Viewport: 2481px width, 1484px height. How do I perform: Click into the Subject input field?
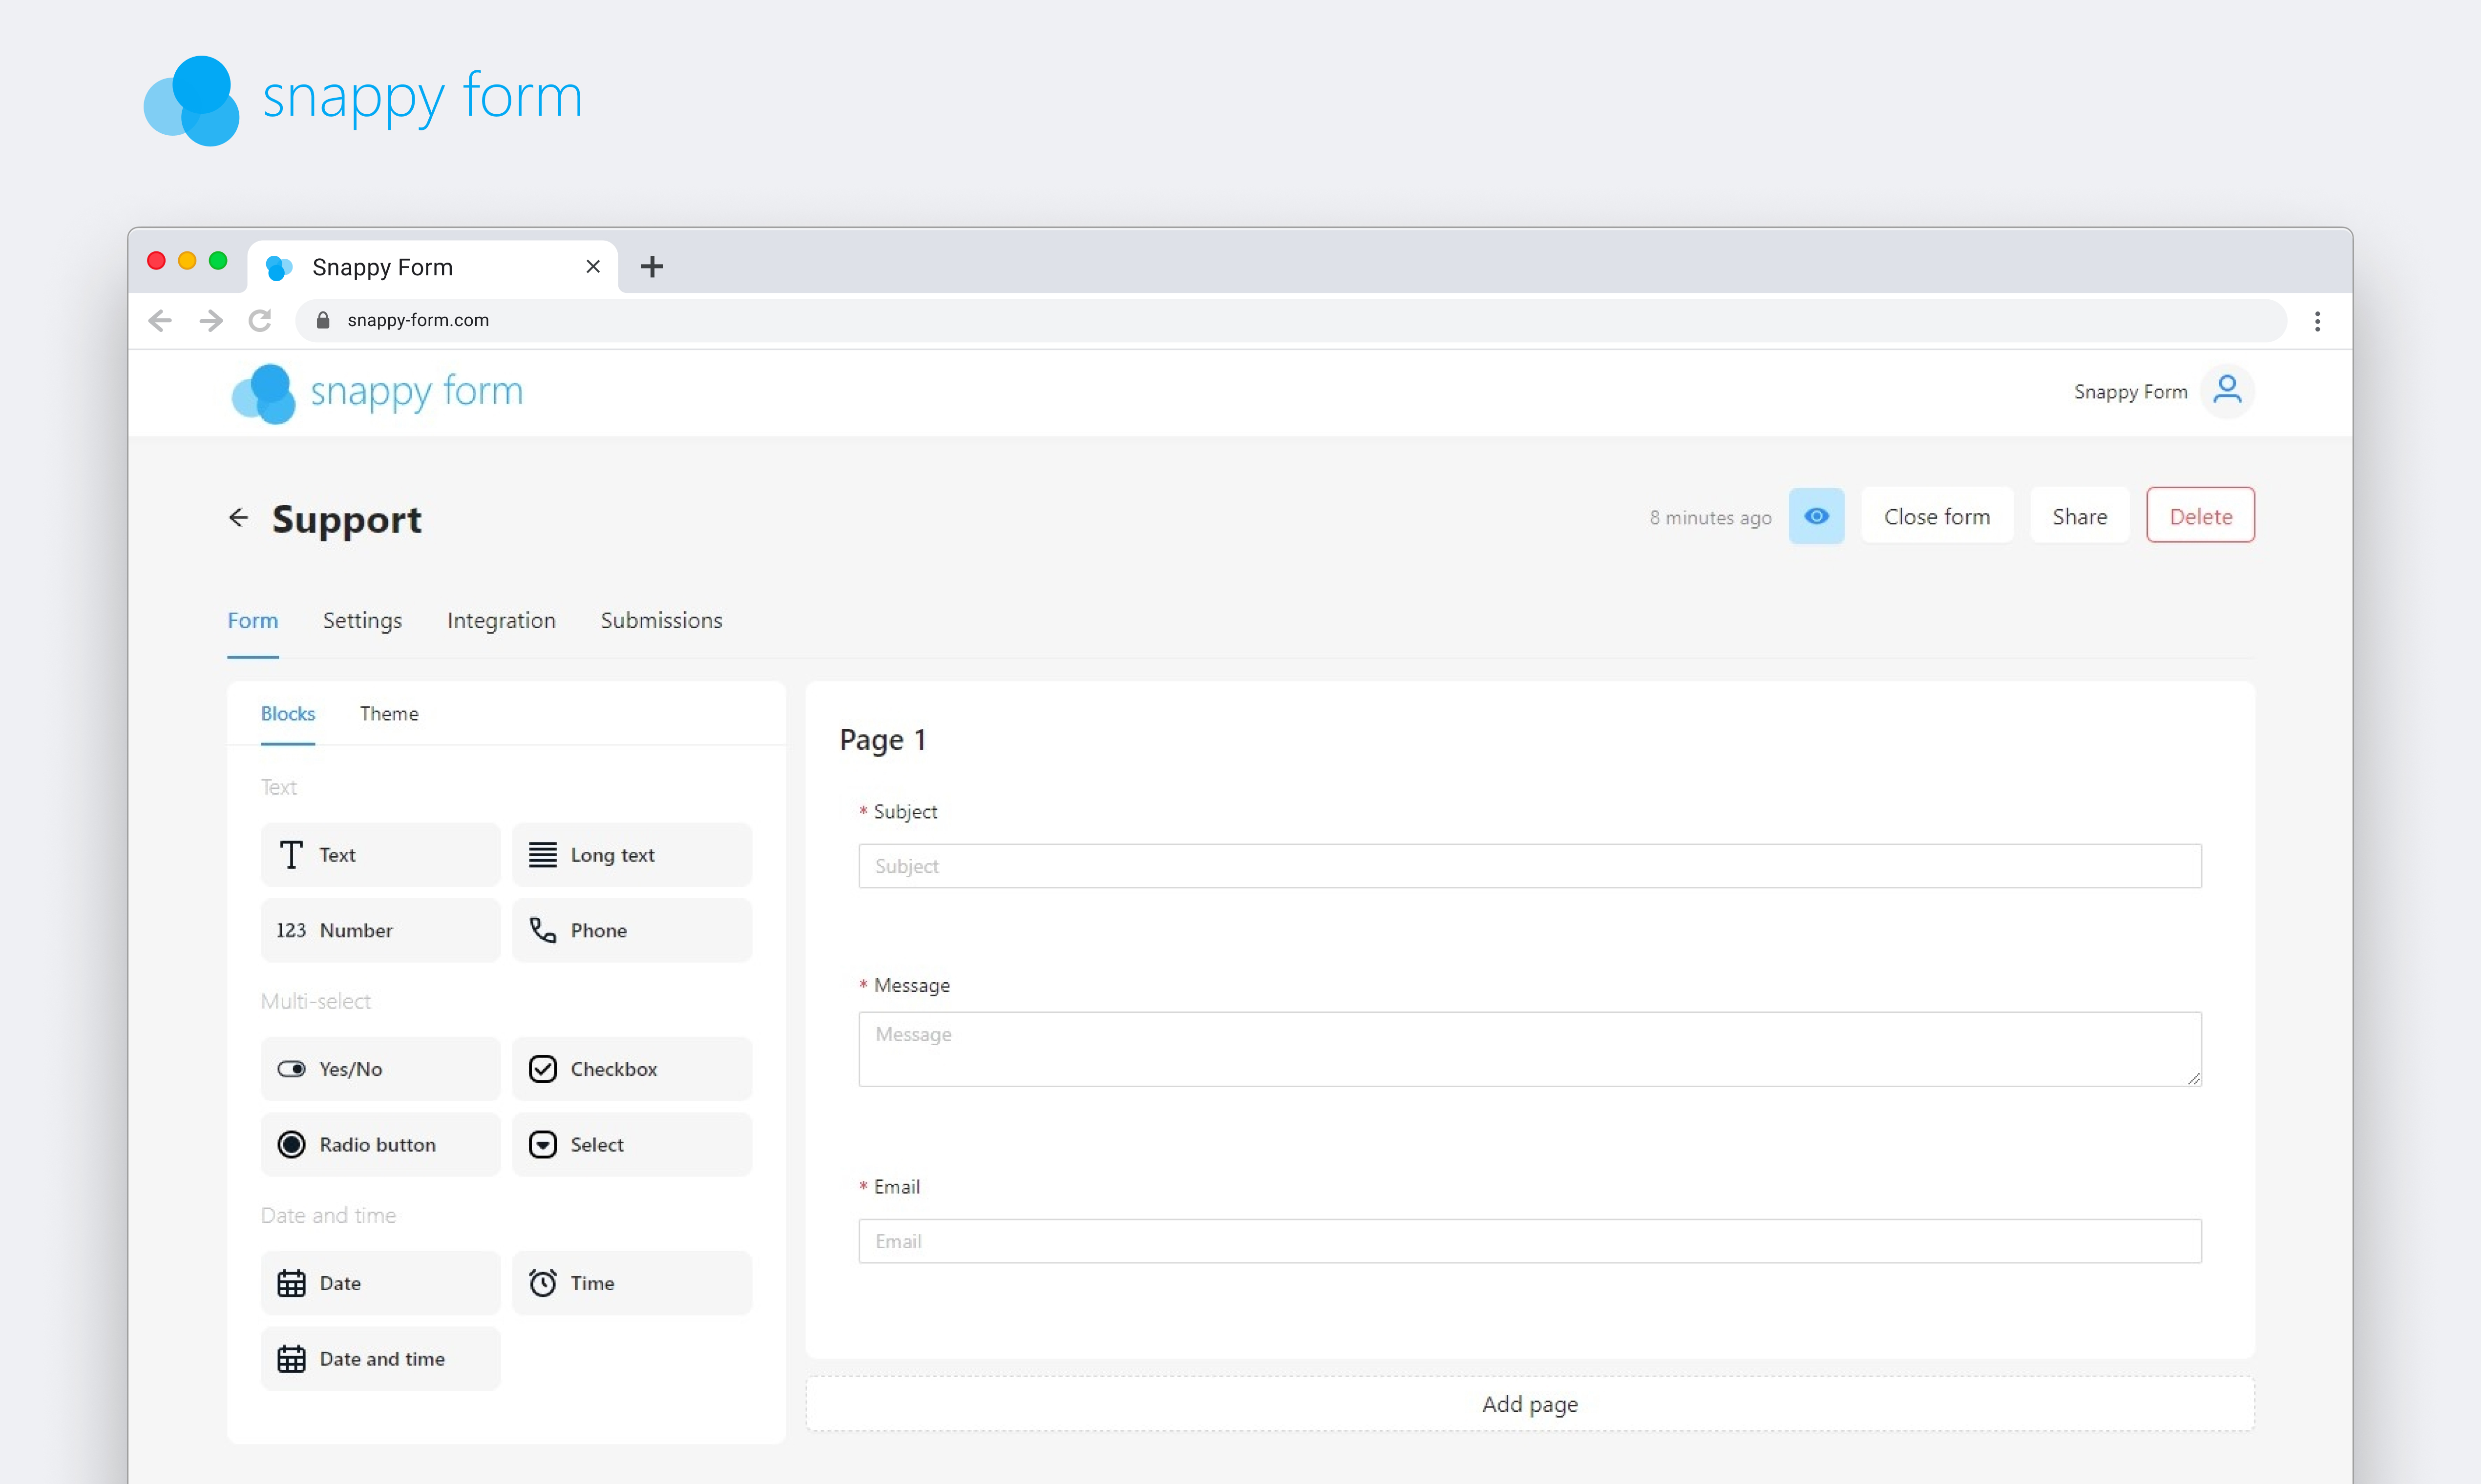(x=1529, y=866)
